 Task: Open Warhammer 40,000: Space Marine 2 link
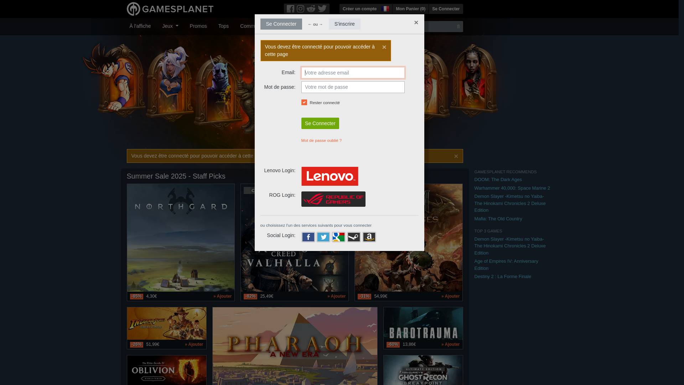(x=512, y=188)
